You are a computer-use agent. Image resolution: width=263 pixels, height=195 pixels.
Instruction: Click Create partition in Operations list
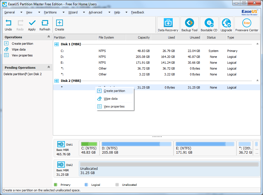tap(22, 44)
